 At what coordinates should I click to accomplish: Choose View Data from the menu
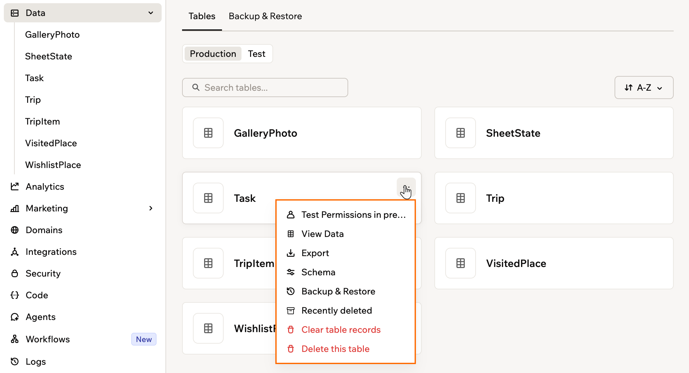[x=346, y=234]
